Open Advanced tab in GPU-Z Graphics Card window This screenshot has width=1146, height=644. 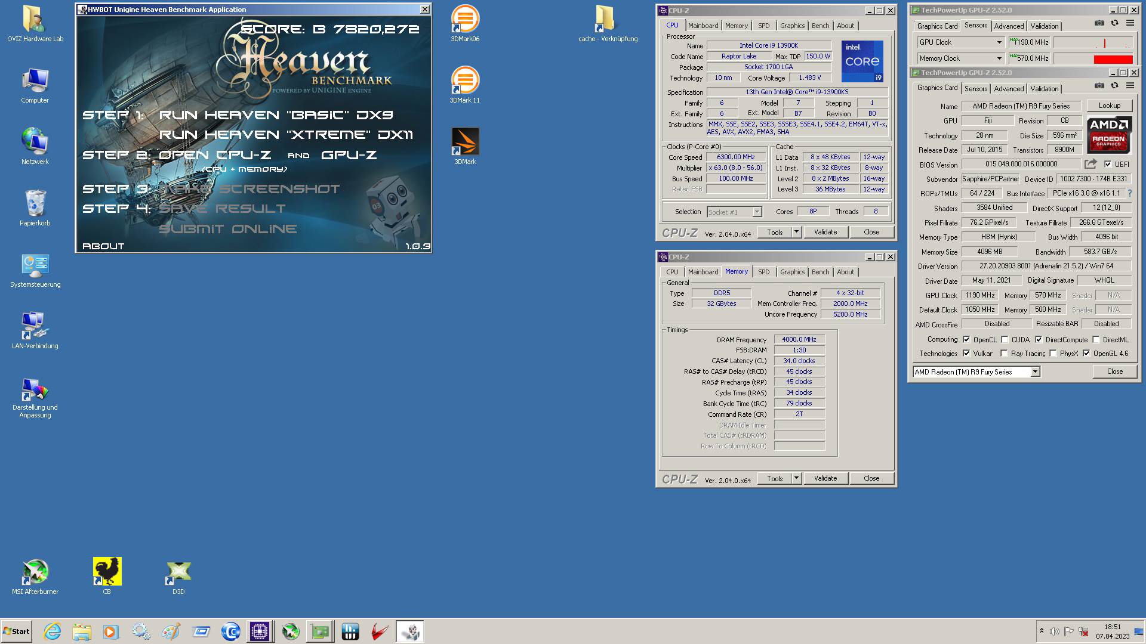pos(1009,88)
